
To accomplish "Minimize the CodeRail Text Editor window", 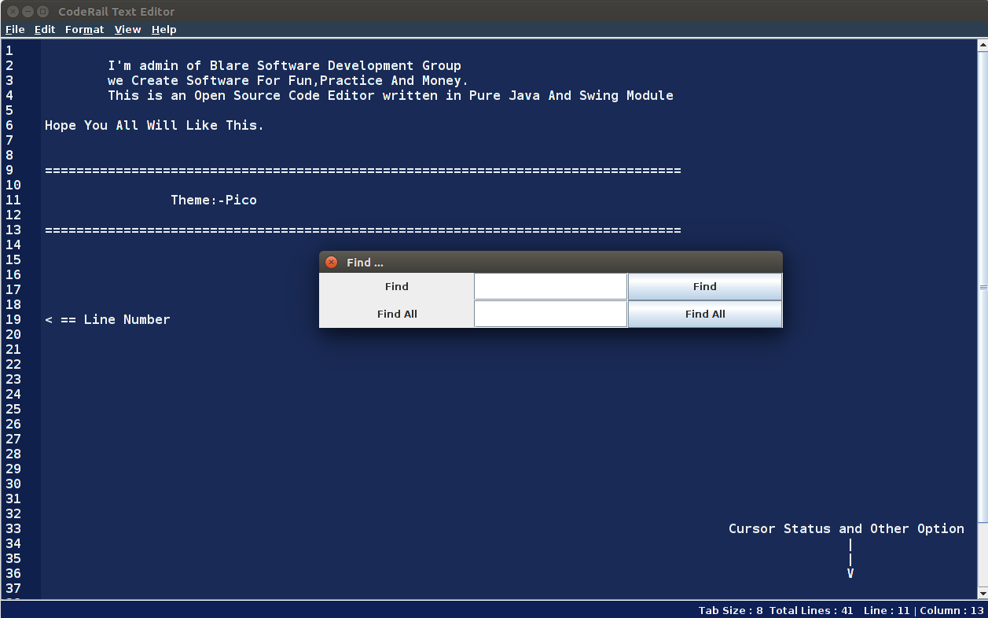I will coord(28,11).
